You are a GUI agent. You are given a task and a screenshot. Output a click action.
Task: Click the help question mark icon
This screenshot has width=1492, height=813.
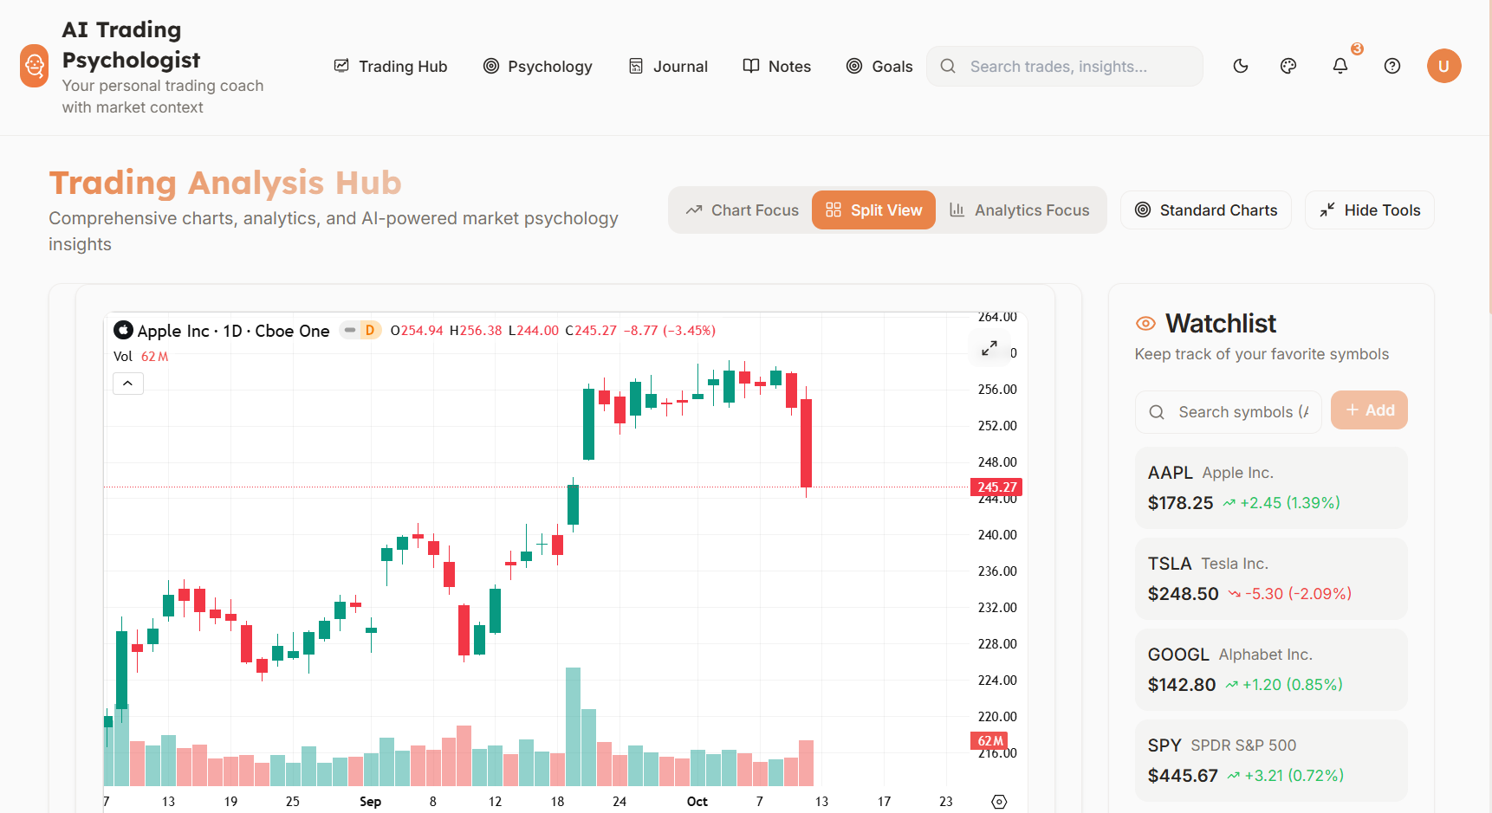pos(1391,66)
